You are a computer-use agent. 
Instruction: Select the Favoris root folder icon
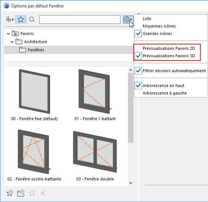15,33
